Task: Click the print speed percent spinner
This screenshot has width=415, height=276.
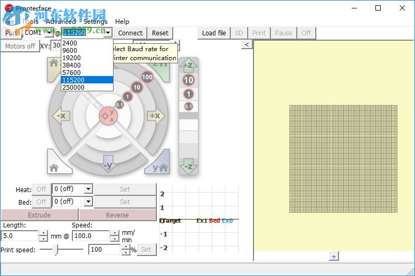Action: [x=126, y=250]
